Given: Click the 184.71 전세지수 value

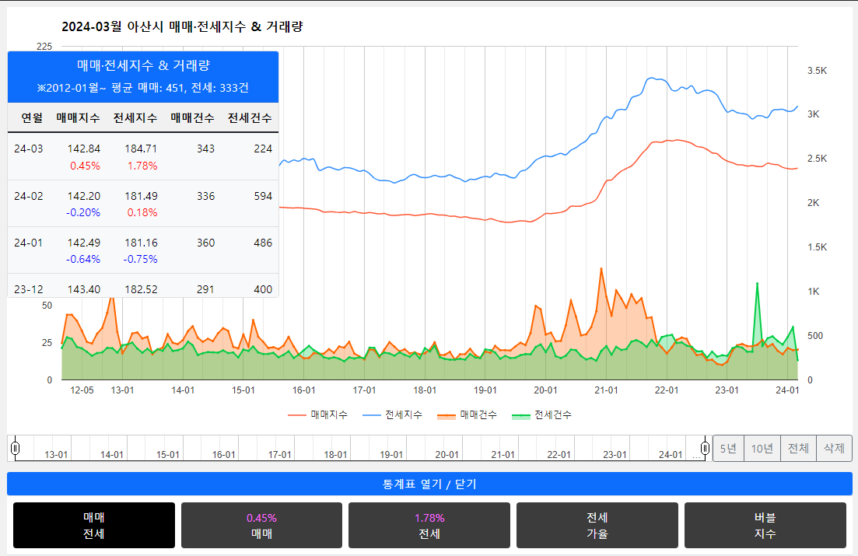Looking at the screenshot, I should 141,149.
